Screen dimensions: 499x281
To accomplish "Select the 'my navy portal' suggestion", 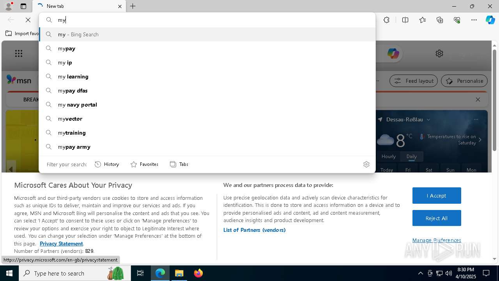I will [x=207, y=105].
